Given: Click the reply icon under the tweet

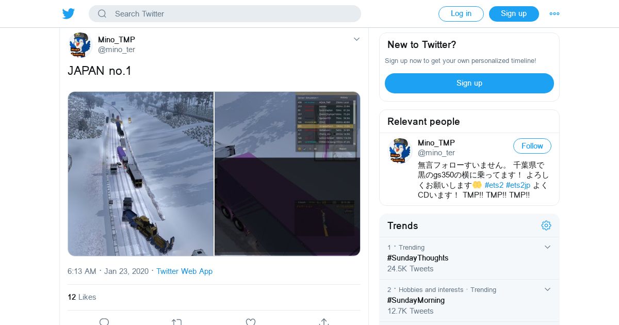Looking at the screenshot, I should (104, 322).
